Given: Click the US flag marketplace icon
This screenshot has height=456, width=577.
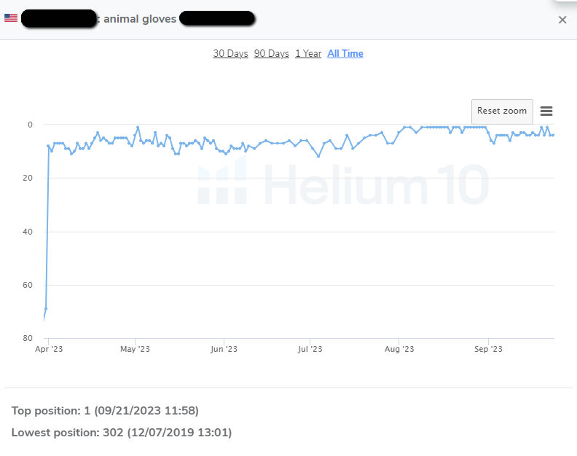Looking at the screenshot, I should click(x=11, y=18).
